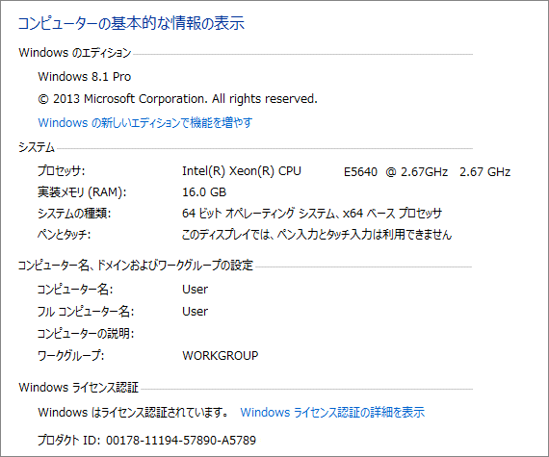Click the 'WORKGROUP' workgroup value

[x=221, y=356]
